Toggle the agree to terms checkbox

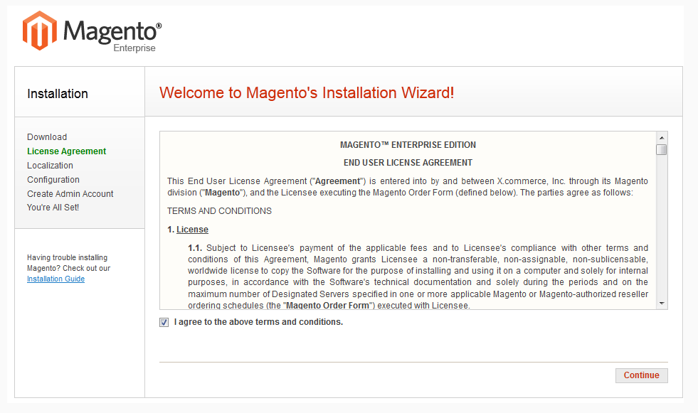pyautogui.click(x=164, y=322)
